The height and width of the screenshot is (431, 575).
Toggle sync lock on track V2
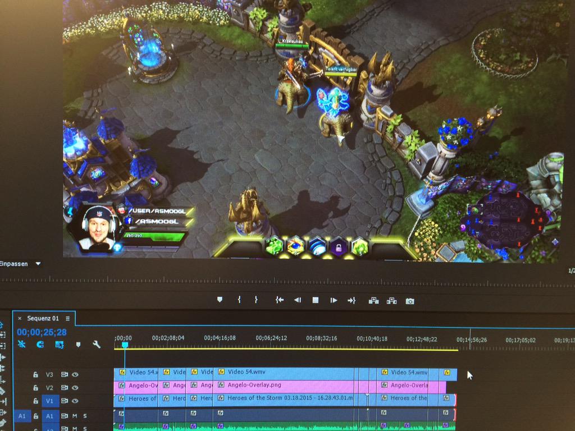click(x=65, y=388)
